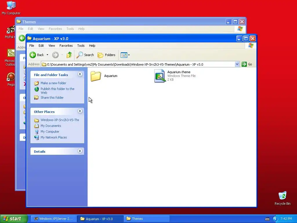Click the address bar folder icon
Screen dimensions: 297x223
[x=44, y=64]
